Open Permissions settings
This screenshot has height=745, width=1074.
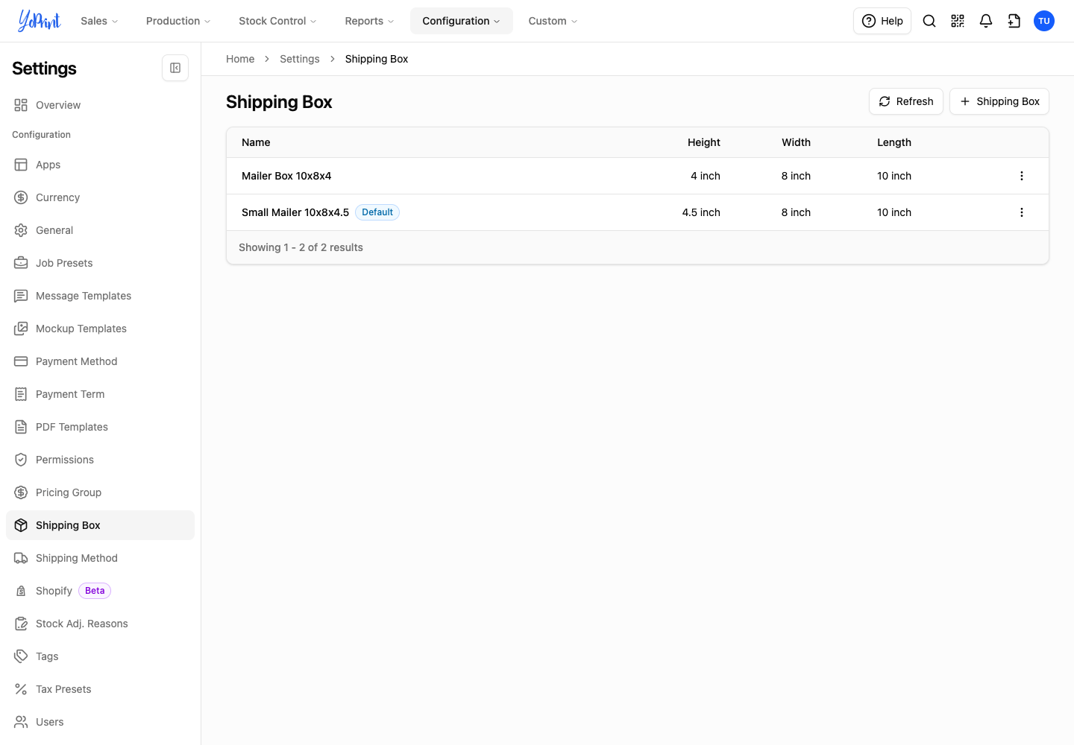coord(100,460)
